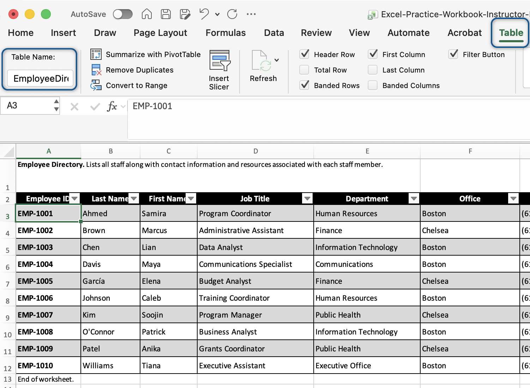The image size is (530, 388).
Task: Select the cell containing Soojin
Action: (169, 315)
